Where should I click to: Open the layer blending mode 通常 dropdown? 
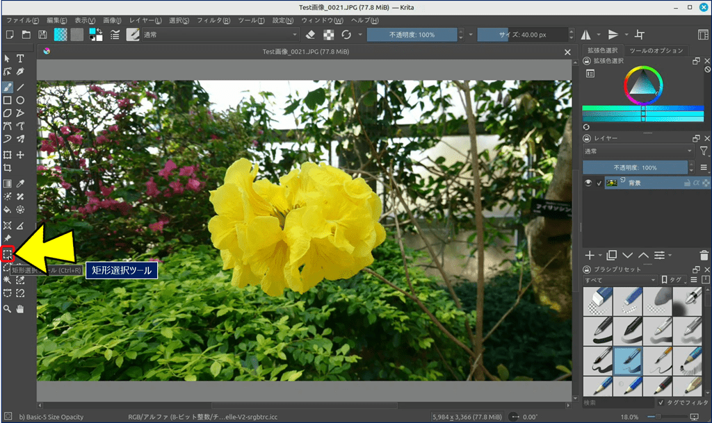click(638, 151)
